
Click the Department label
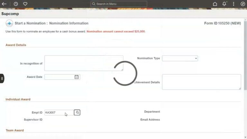point(152,112)
